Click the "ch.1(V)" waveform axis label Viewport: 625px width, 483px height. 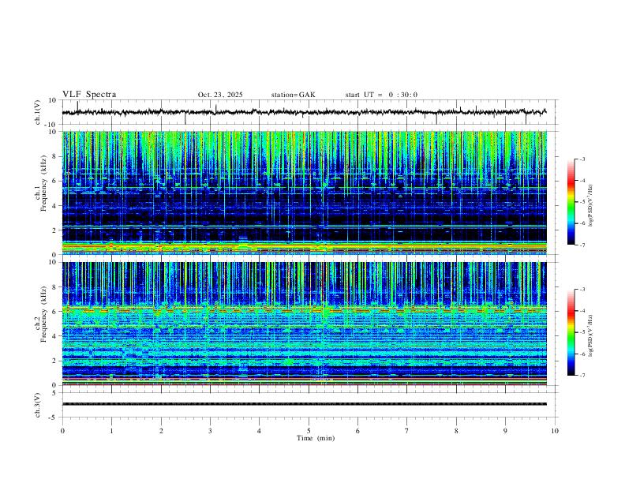click(38, 112)
